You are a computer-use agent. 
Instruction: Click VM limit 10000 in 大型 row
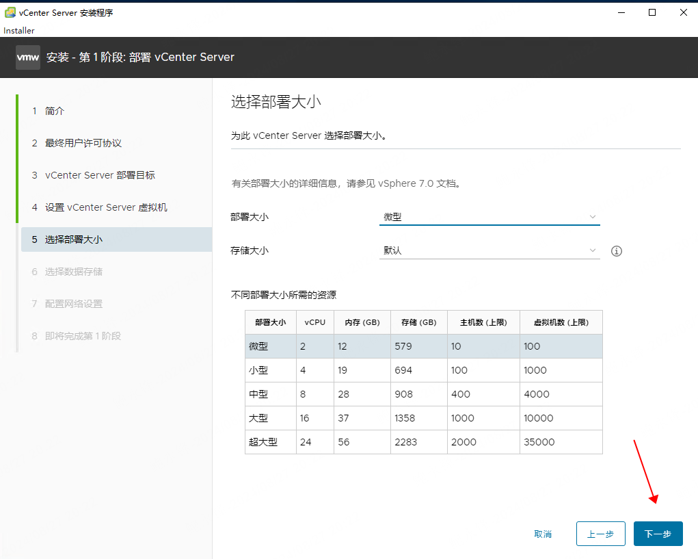538,418
